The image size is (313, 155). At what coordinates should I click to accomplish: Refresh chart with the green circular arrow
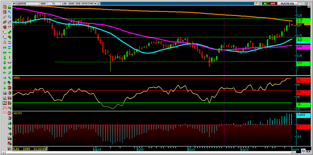tap(260, 3)
